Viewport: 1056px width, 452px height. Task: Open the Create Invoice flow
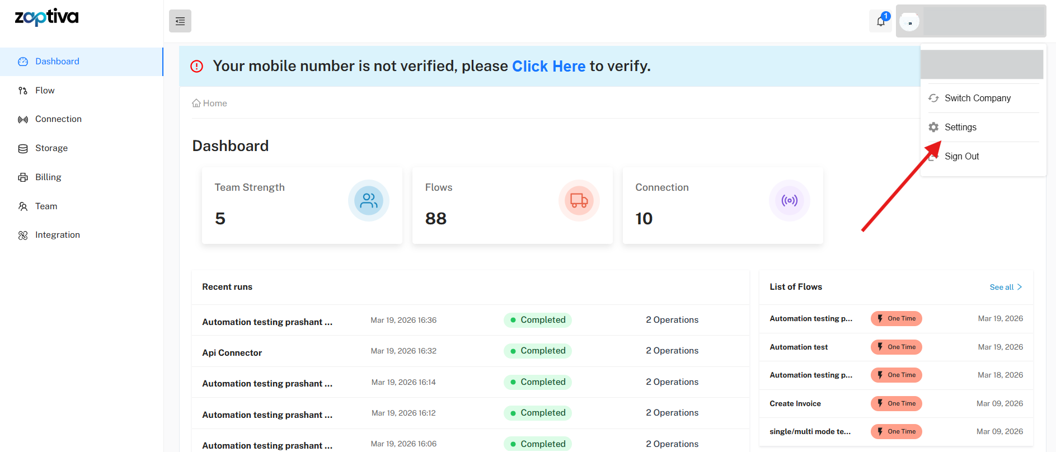(795, 403)
